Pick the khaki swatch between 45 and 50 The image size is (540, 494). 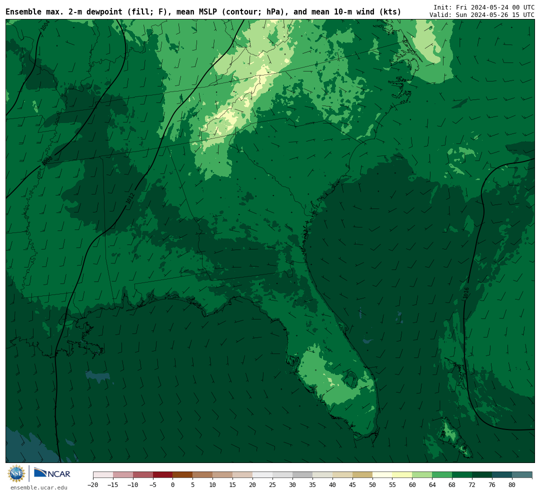click(x=362, y=475)
